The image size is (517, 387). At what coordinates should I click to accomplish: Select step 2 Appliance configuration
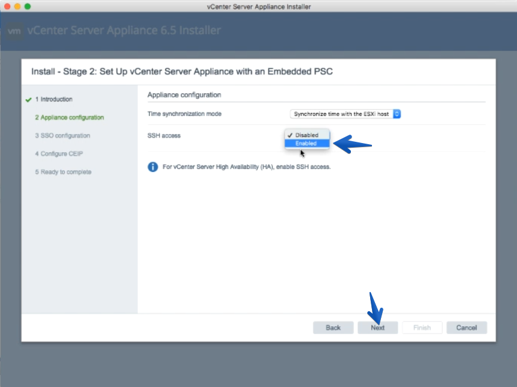point(70,118)
